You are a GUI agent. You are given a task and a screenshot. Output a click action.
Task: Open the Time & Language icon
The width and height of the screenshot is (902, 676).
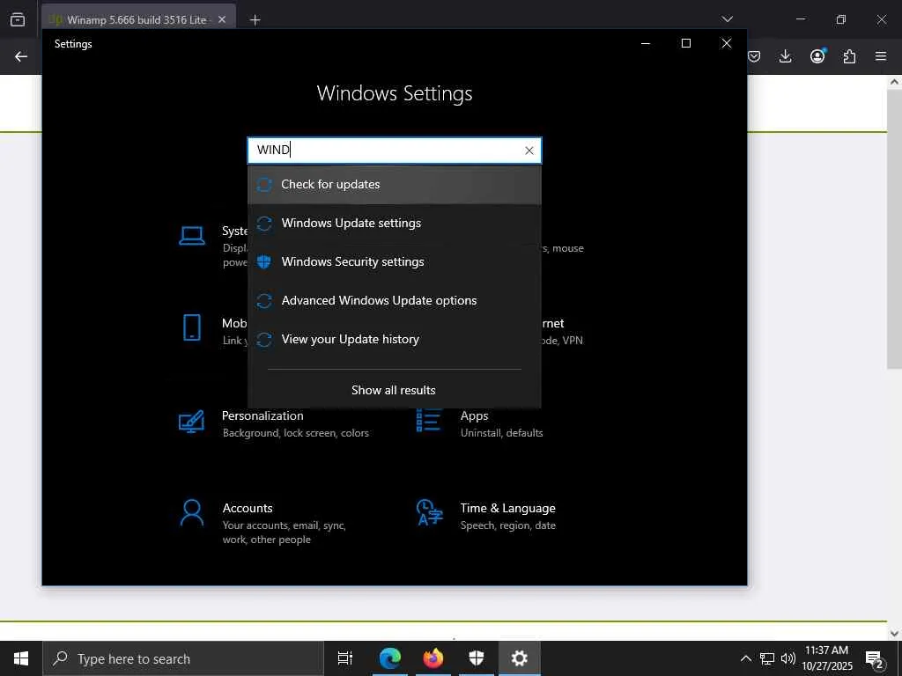pyautogui.click(x=429, y=513)
